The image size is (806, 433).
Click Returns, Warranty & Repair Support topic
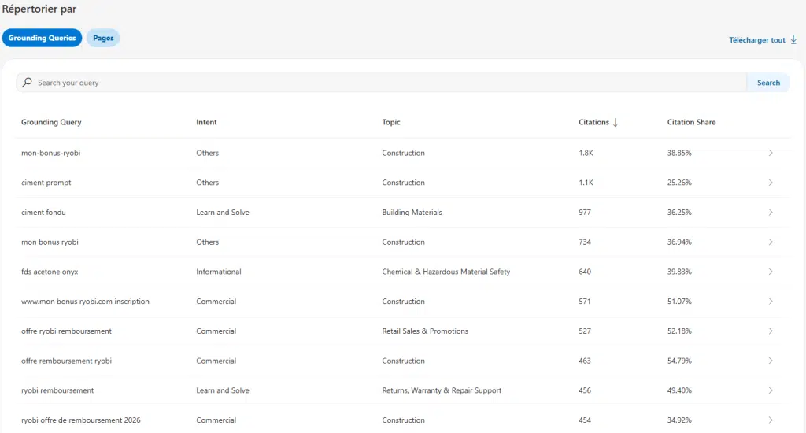442,390
